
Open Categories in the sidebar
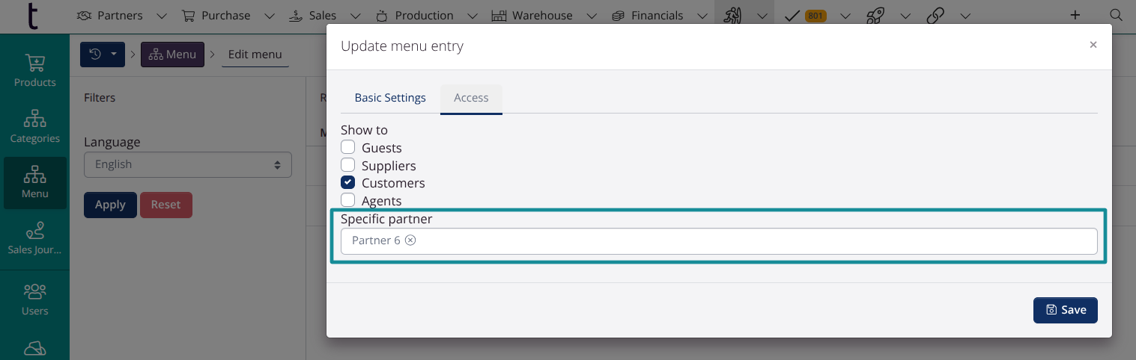[x=34, y=126]
